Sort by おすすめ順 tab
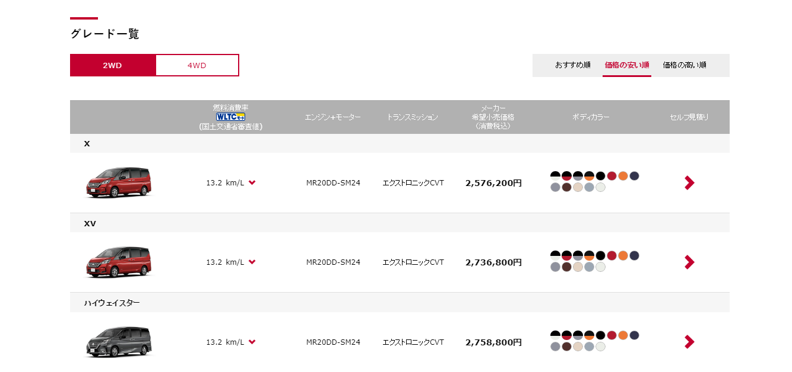Image resolution: width=792 pixels, height=372 pixels. tap(572, 65)
